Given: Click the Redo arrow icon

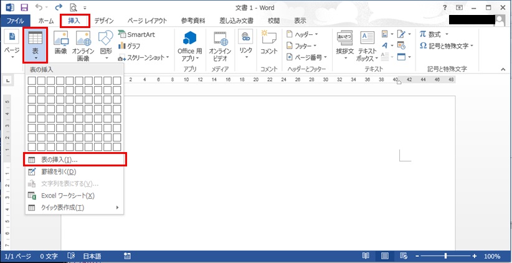Looking at the screenshot, I should (x=59, y=7).
